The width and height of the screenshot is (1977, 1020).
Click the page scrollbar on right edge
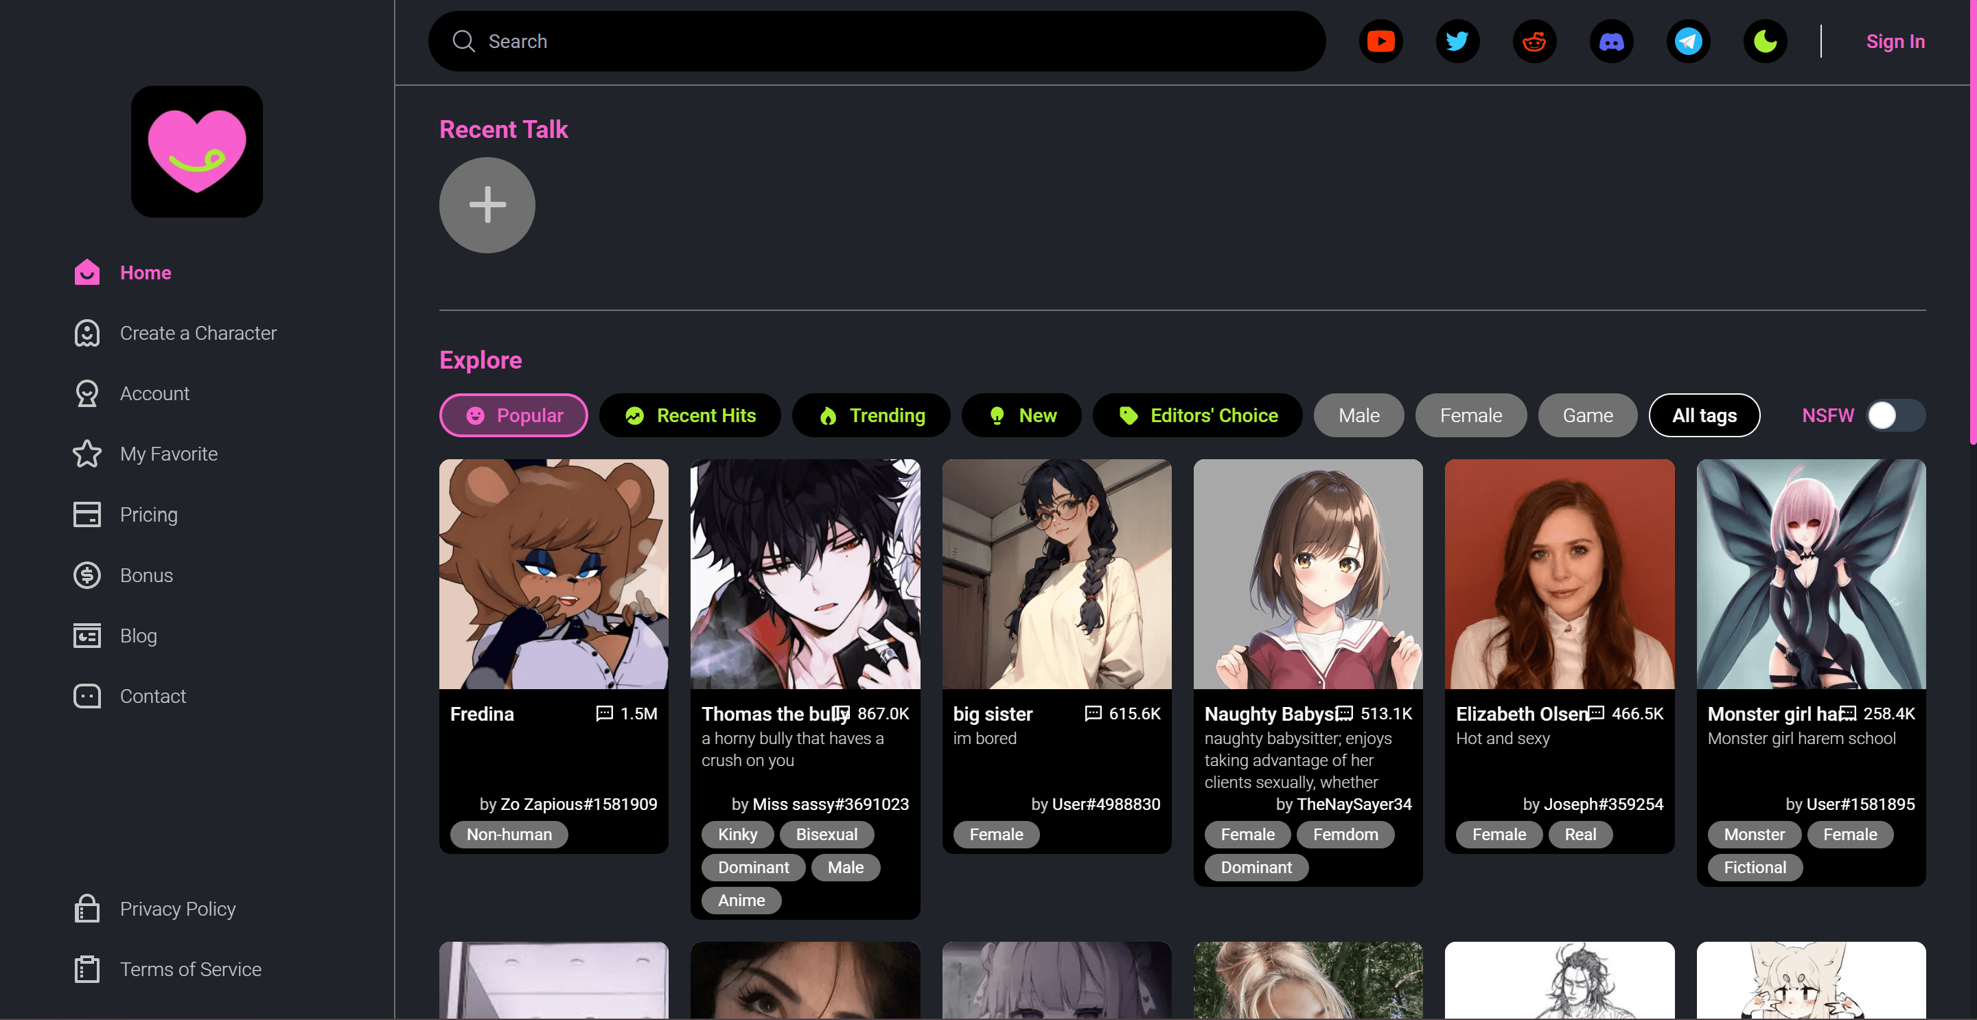(1972, 222)
